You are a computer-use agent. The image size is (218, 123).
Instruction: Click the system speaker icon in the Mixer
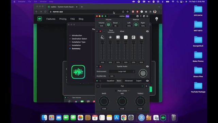coord(103,37)
